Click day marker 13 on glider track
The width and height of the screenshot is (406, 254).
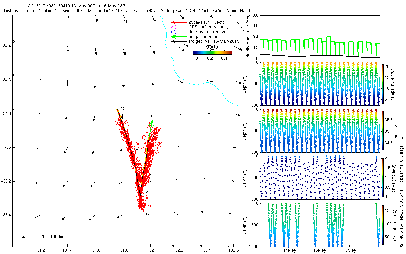click(x=123, y=109)
